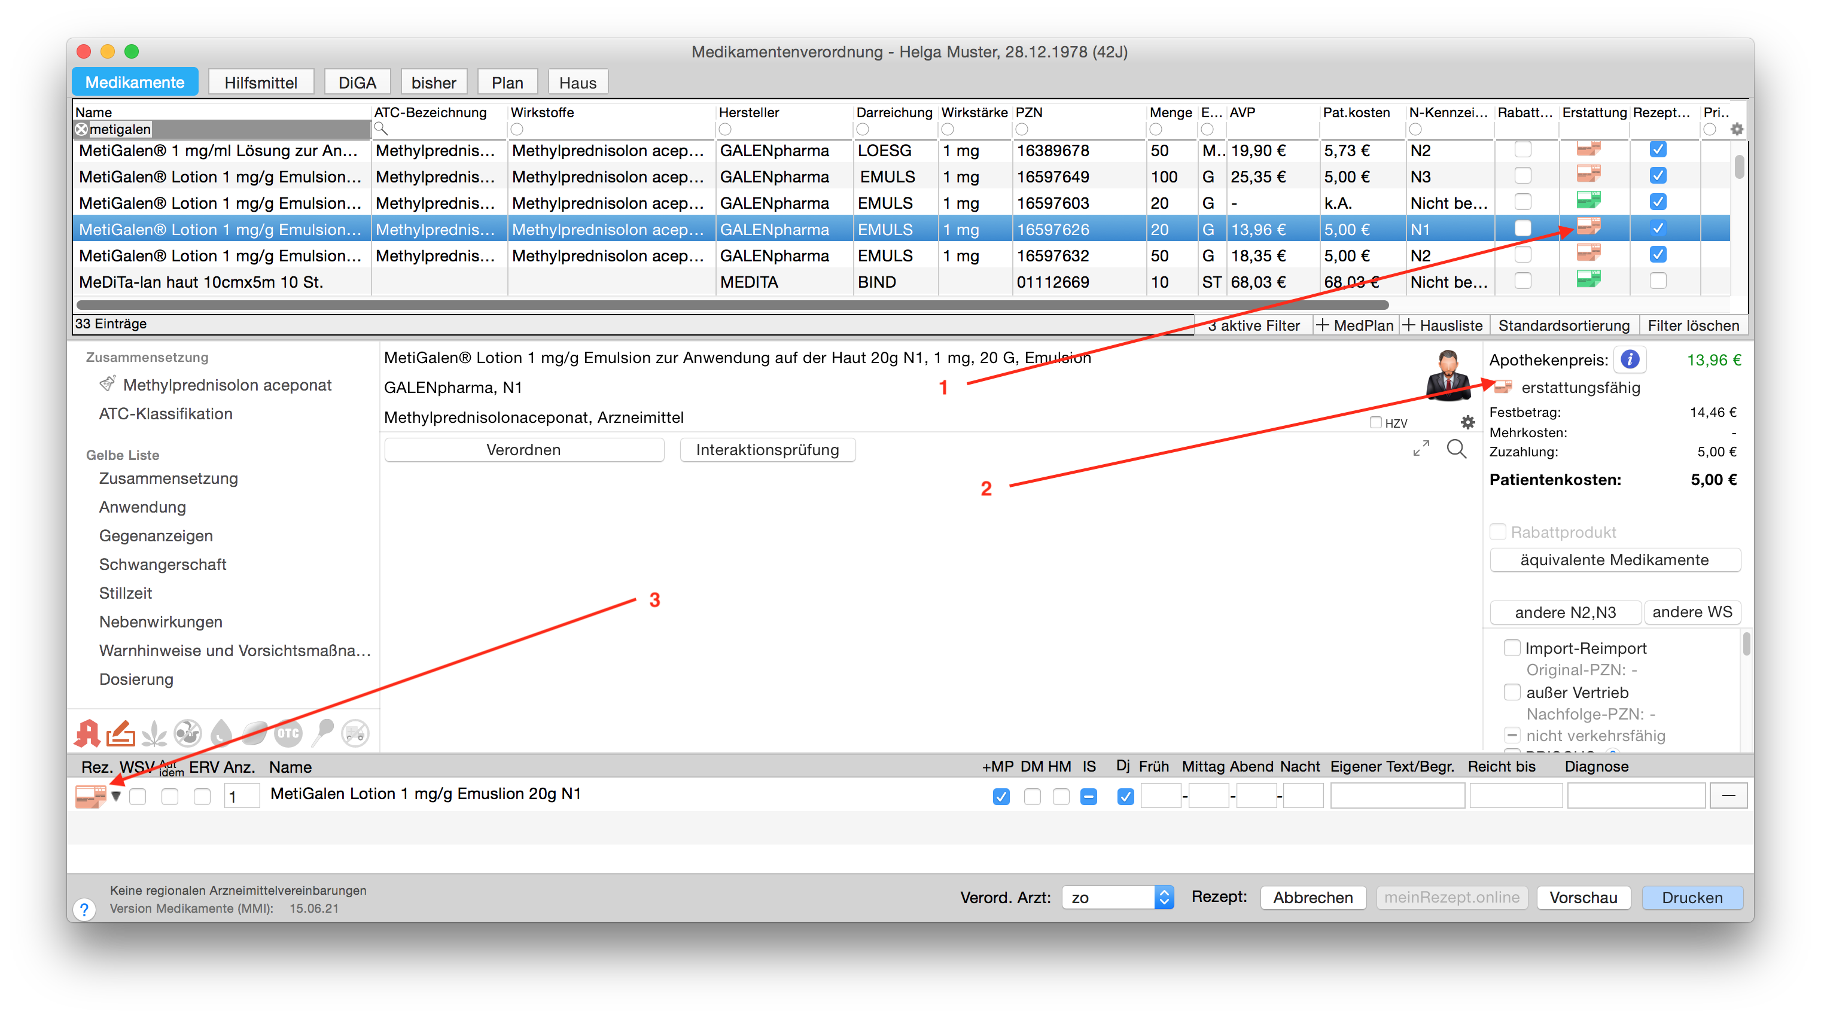Check the DM checkbox of the prescription row
This screenshot has height=1018, width=1821.
click(1032, 797)
